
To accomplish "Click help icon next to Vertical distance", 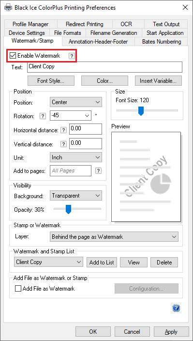I will coord(63,144).
